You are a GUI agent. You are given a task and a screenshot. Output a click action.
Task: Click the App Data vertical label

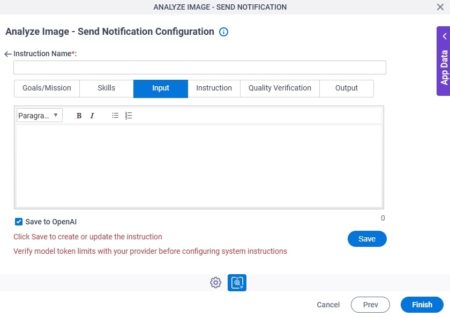[x=444, y=67]
